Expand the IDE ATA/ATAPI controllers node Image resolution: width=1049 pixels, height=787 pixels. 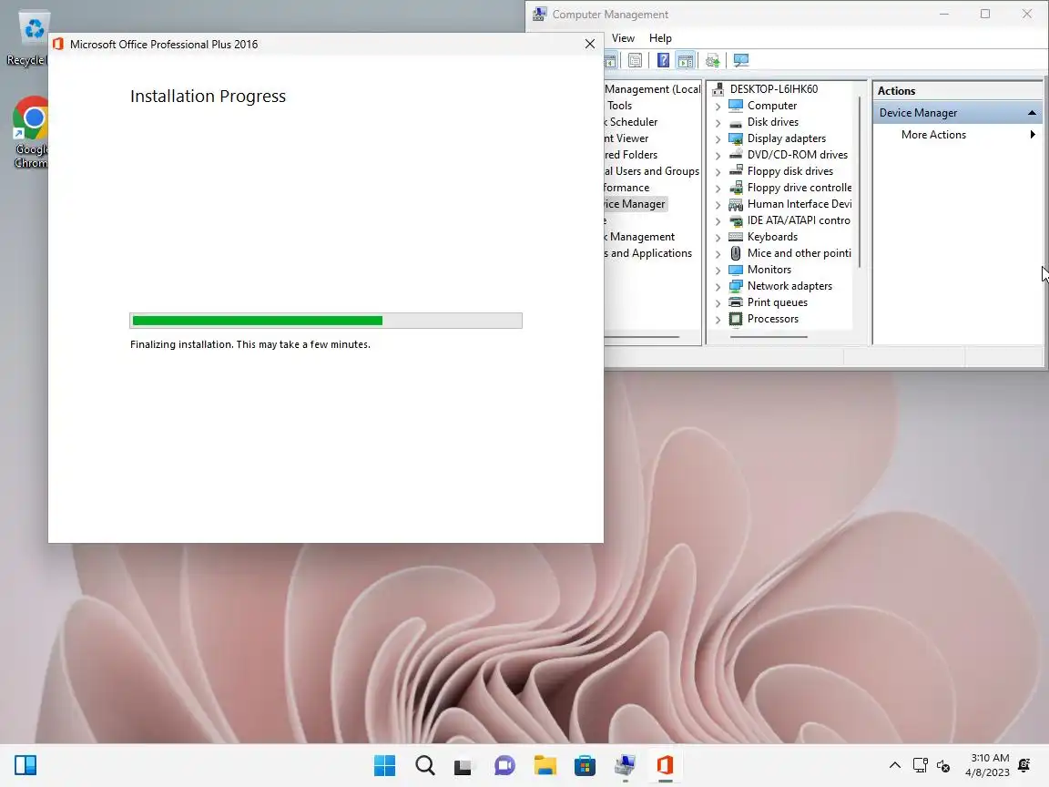(718, 220)
